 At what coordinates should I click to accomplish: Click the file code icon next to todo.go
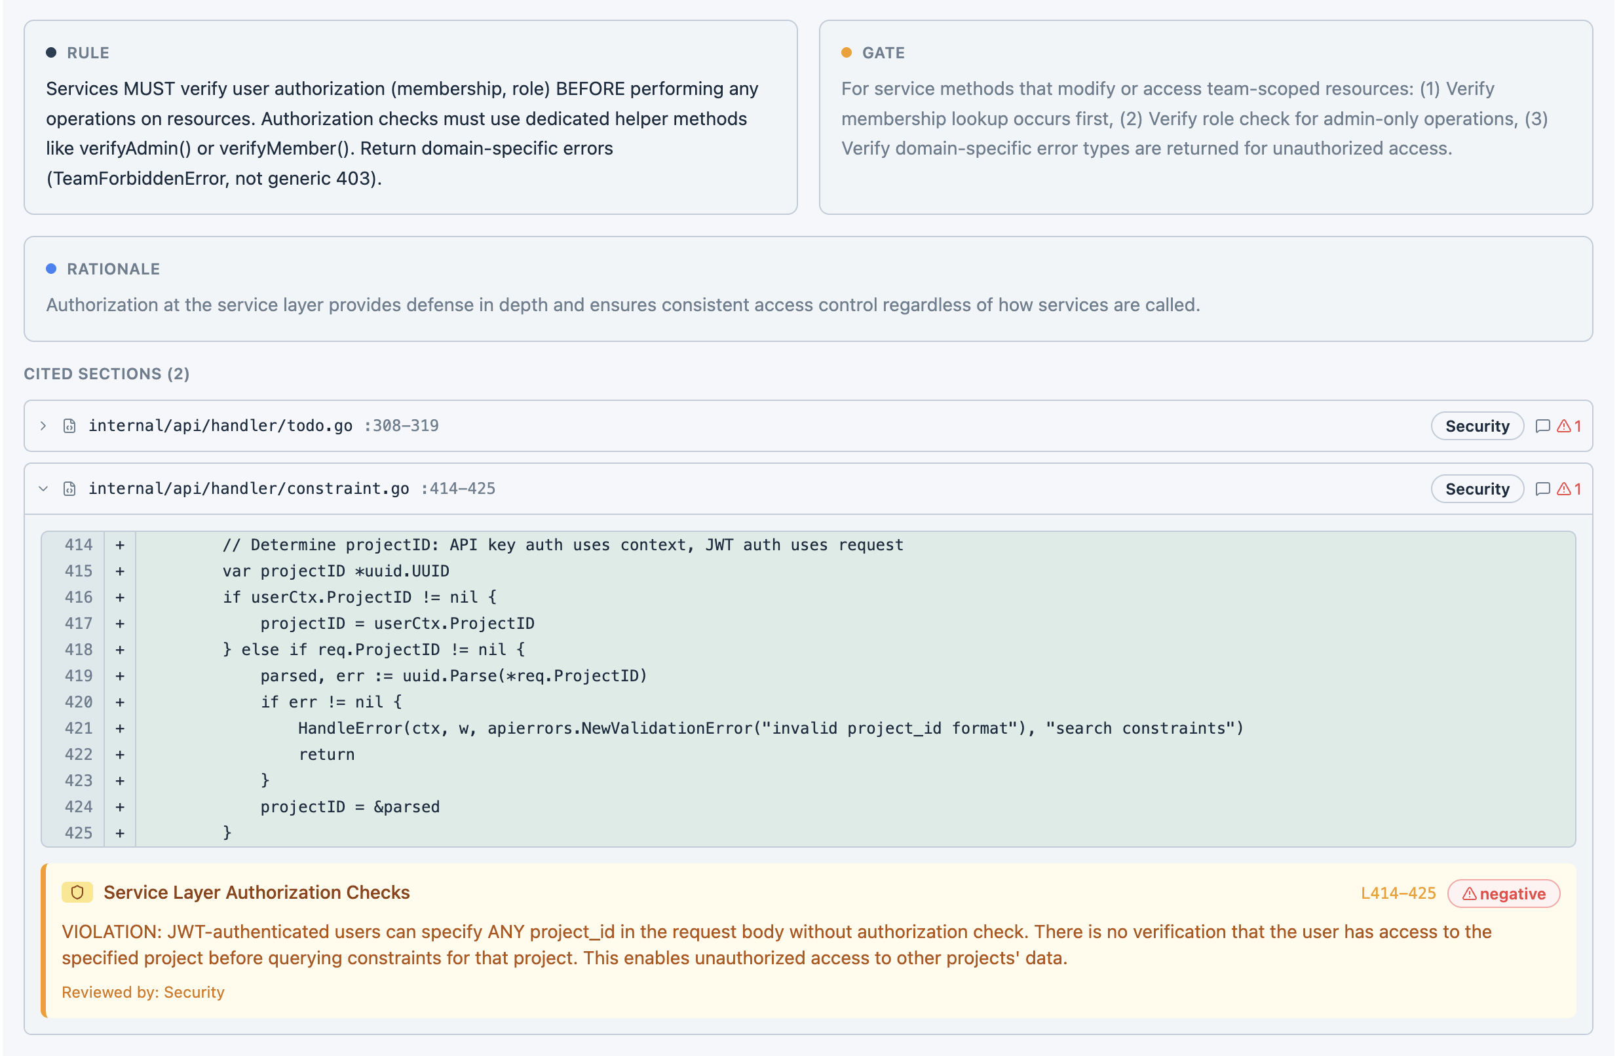pos(69,426)
